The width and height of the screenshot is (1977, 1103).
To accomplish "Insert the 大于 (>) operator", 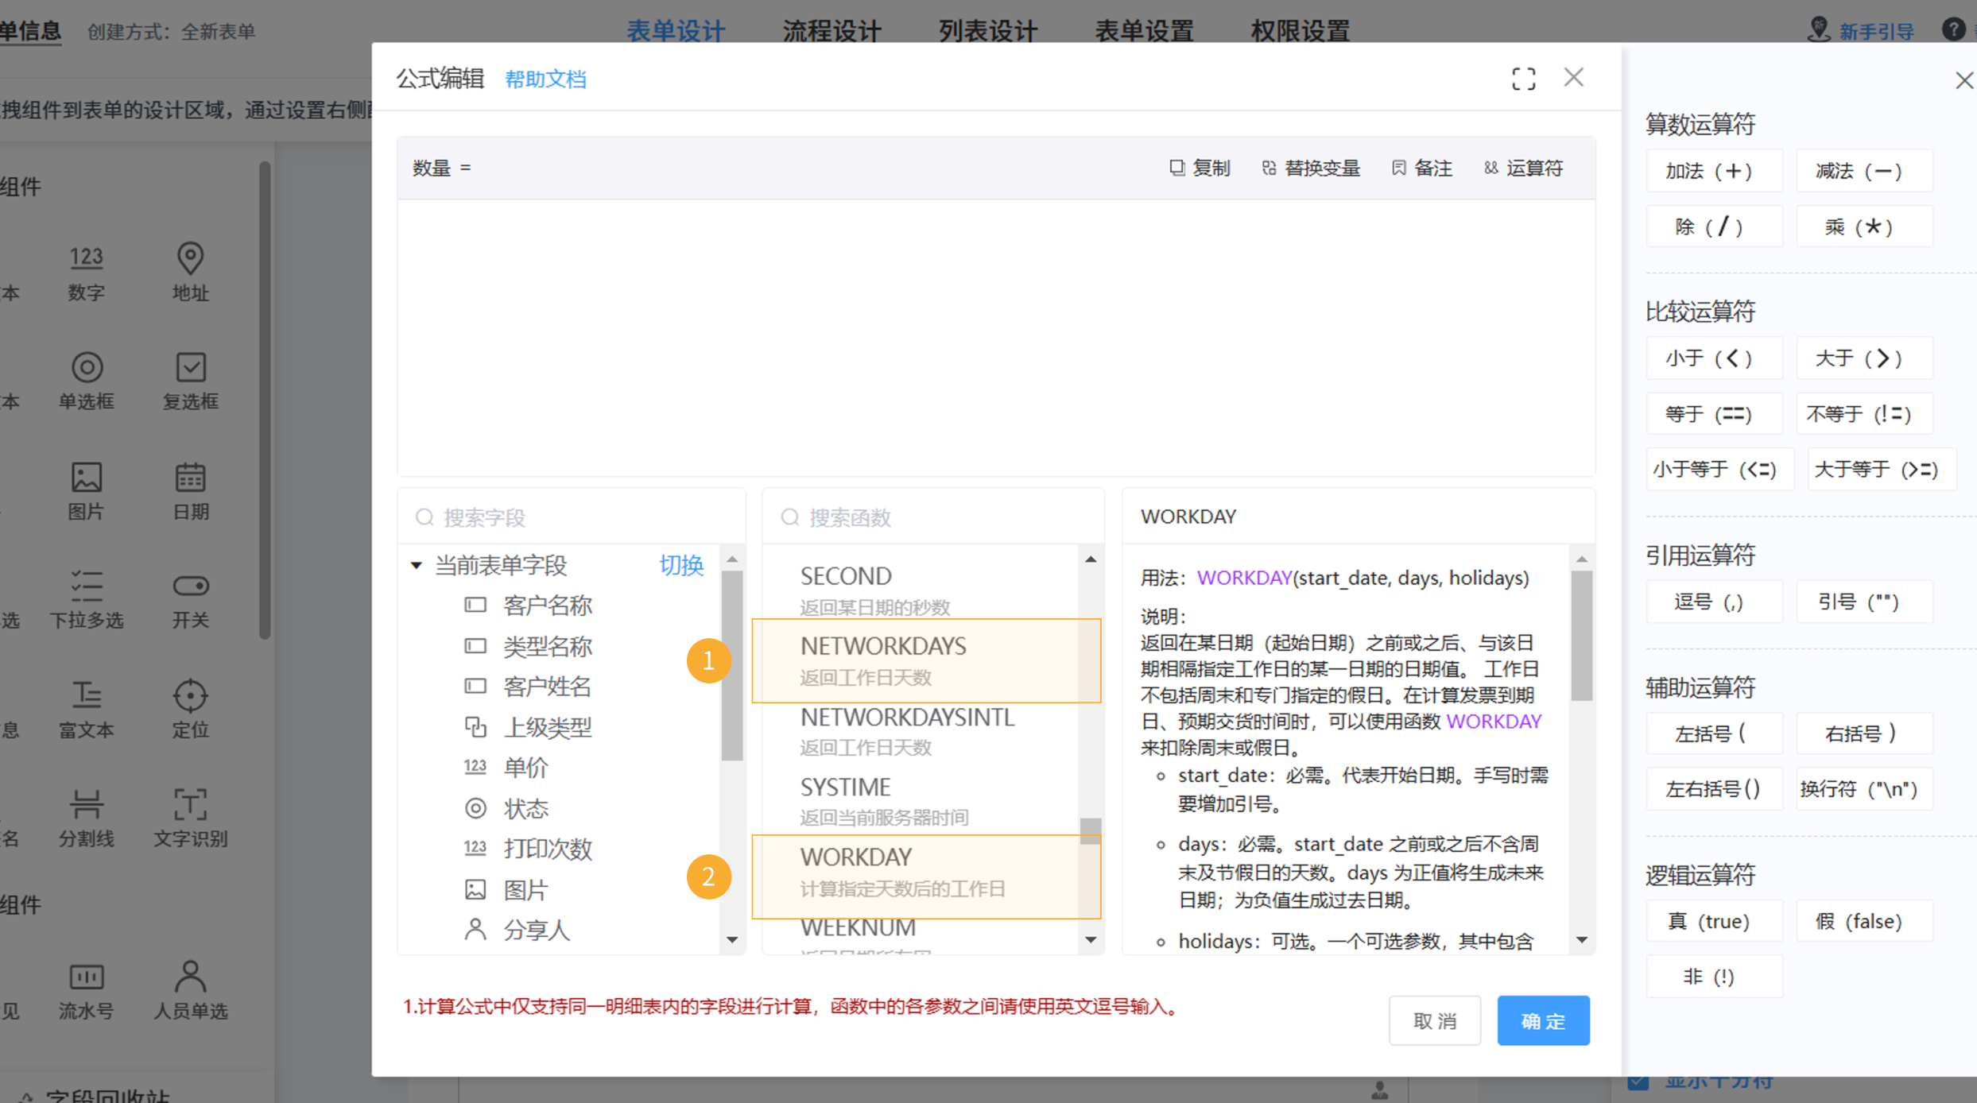I will coord(1863,358).
